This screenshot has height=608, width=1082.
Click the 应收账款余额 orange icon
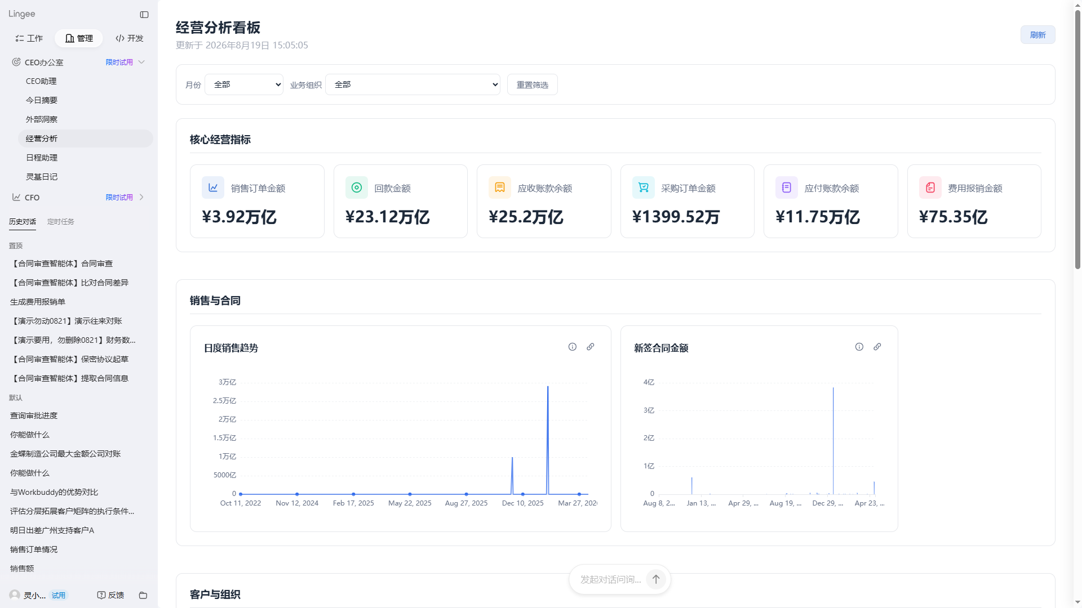(500, 187)
